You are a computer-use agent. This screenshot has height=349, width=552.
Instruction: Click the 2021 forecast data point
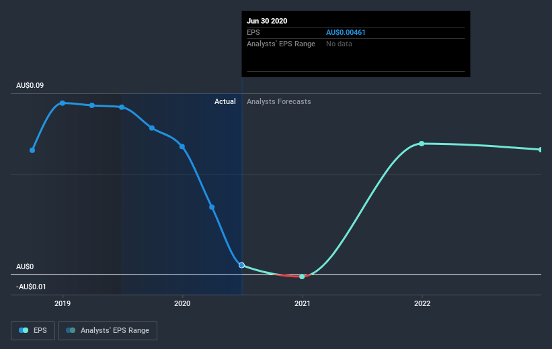[302, 277]
